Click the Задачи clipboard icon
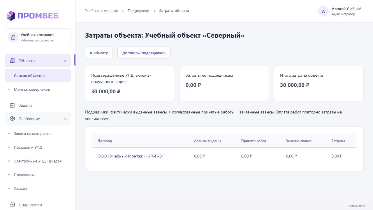Screen dimensions: 373x210 pos(12,105)
